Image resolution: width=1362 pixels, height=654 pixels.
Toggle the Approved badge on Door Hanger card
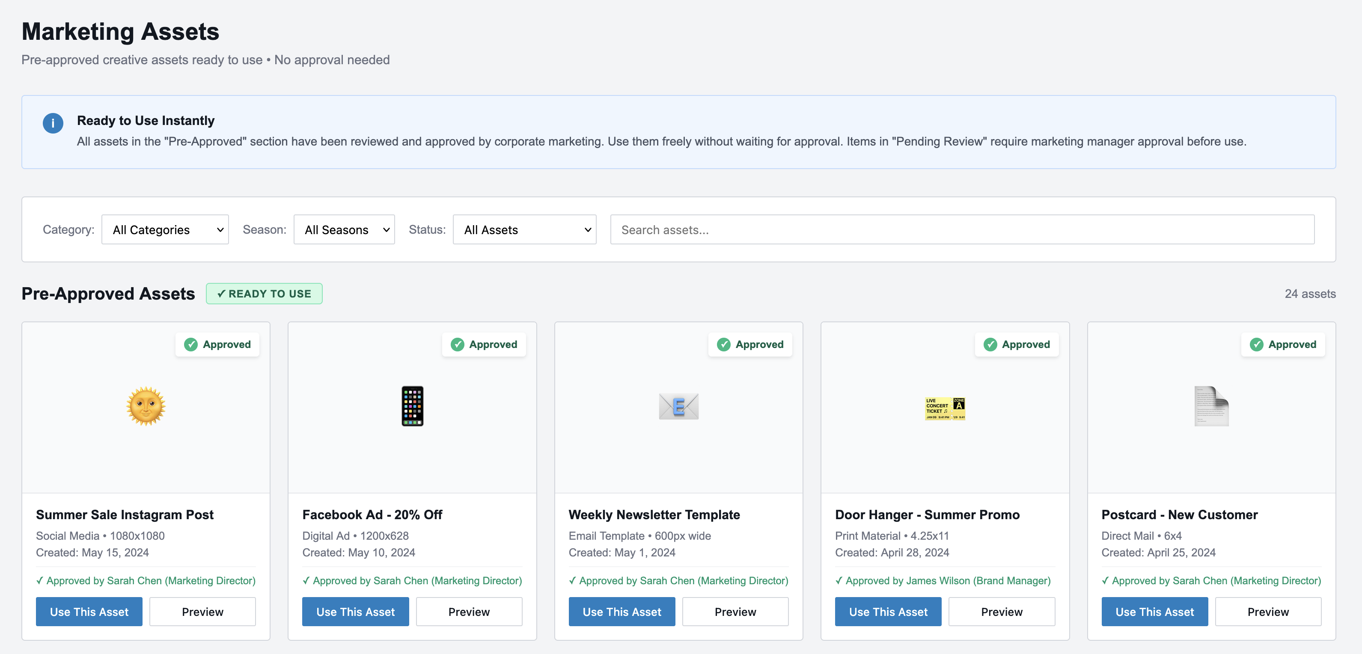coord(1017,344)
